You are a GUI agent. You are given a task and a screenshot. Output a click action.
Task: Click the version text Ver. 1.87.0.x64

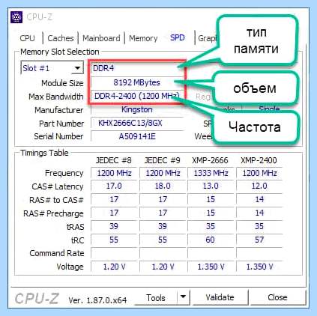pos(97,300)
